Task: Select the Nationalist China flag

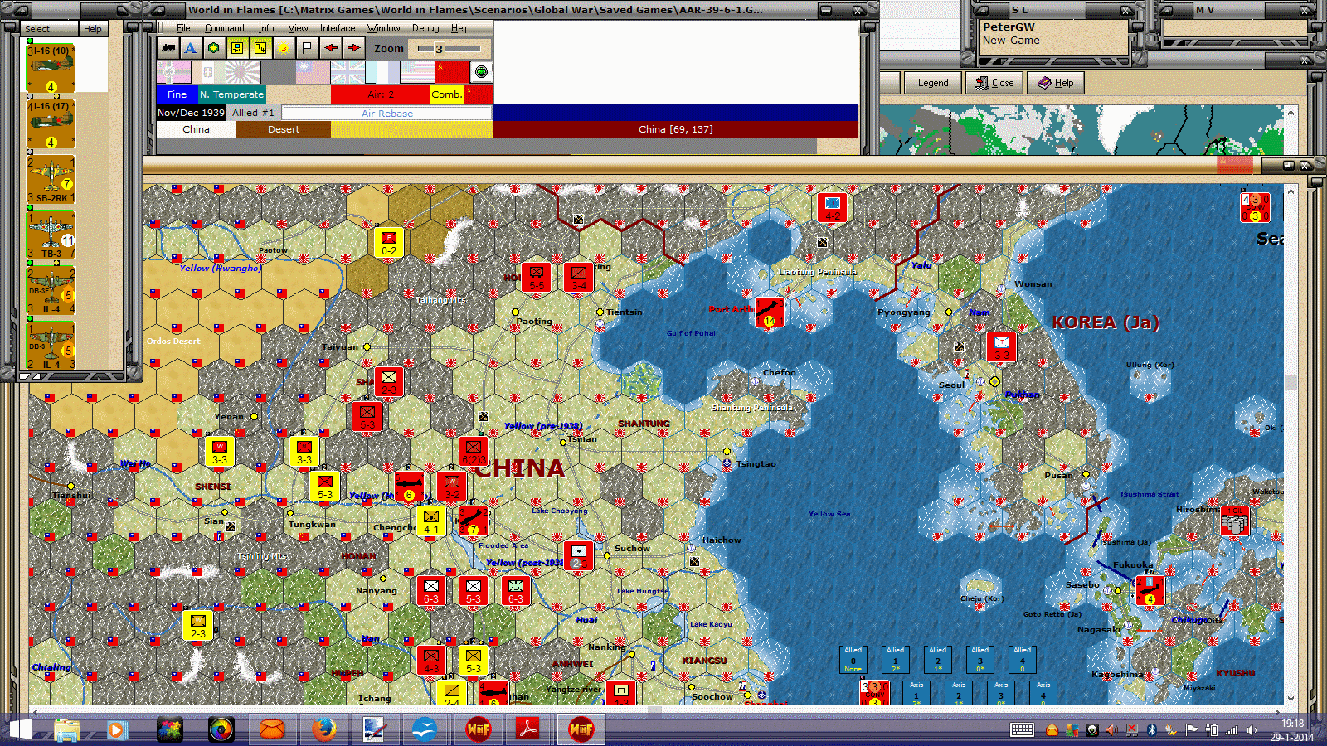Action: pos(313,72)
